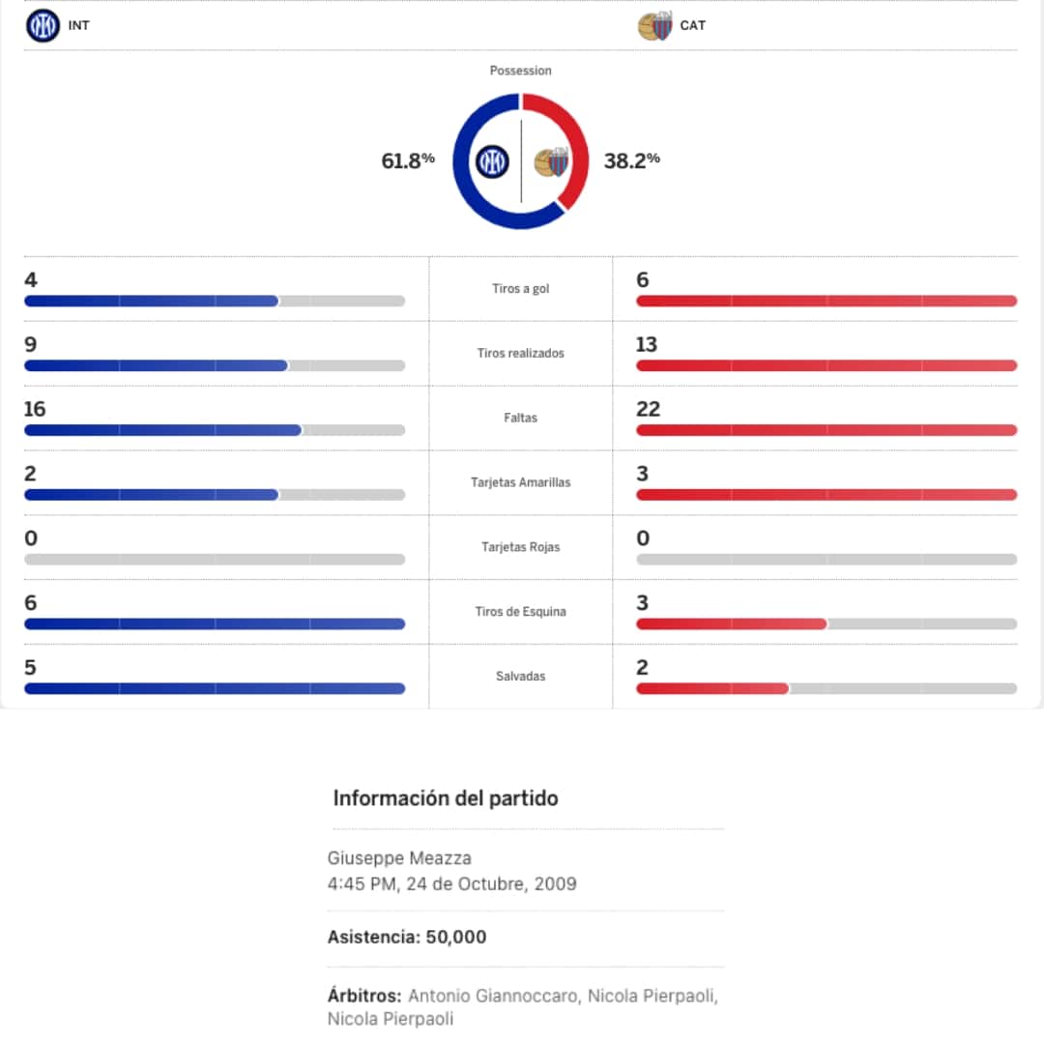The image size is (1044, 1044).
Task: Click Inter logo inside possession donut
Action: 492,161
